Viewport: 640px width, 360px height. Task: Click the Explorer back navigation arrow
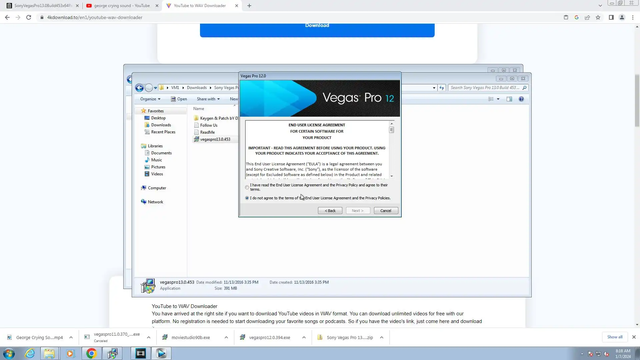pos(139,88)
